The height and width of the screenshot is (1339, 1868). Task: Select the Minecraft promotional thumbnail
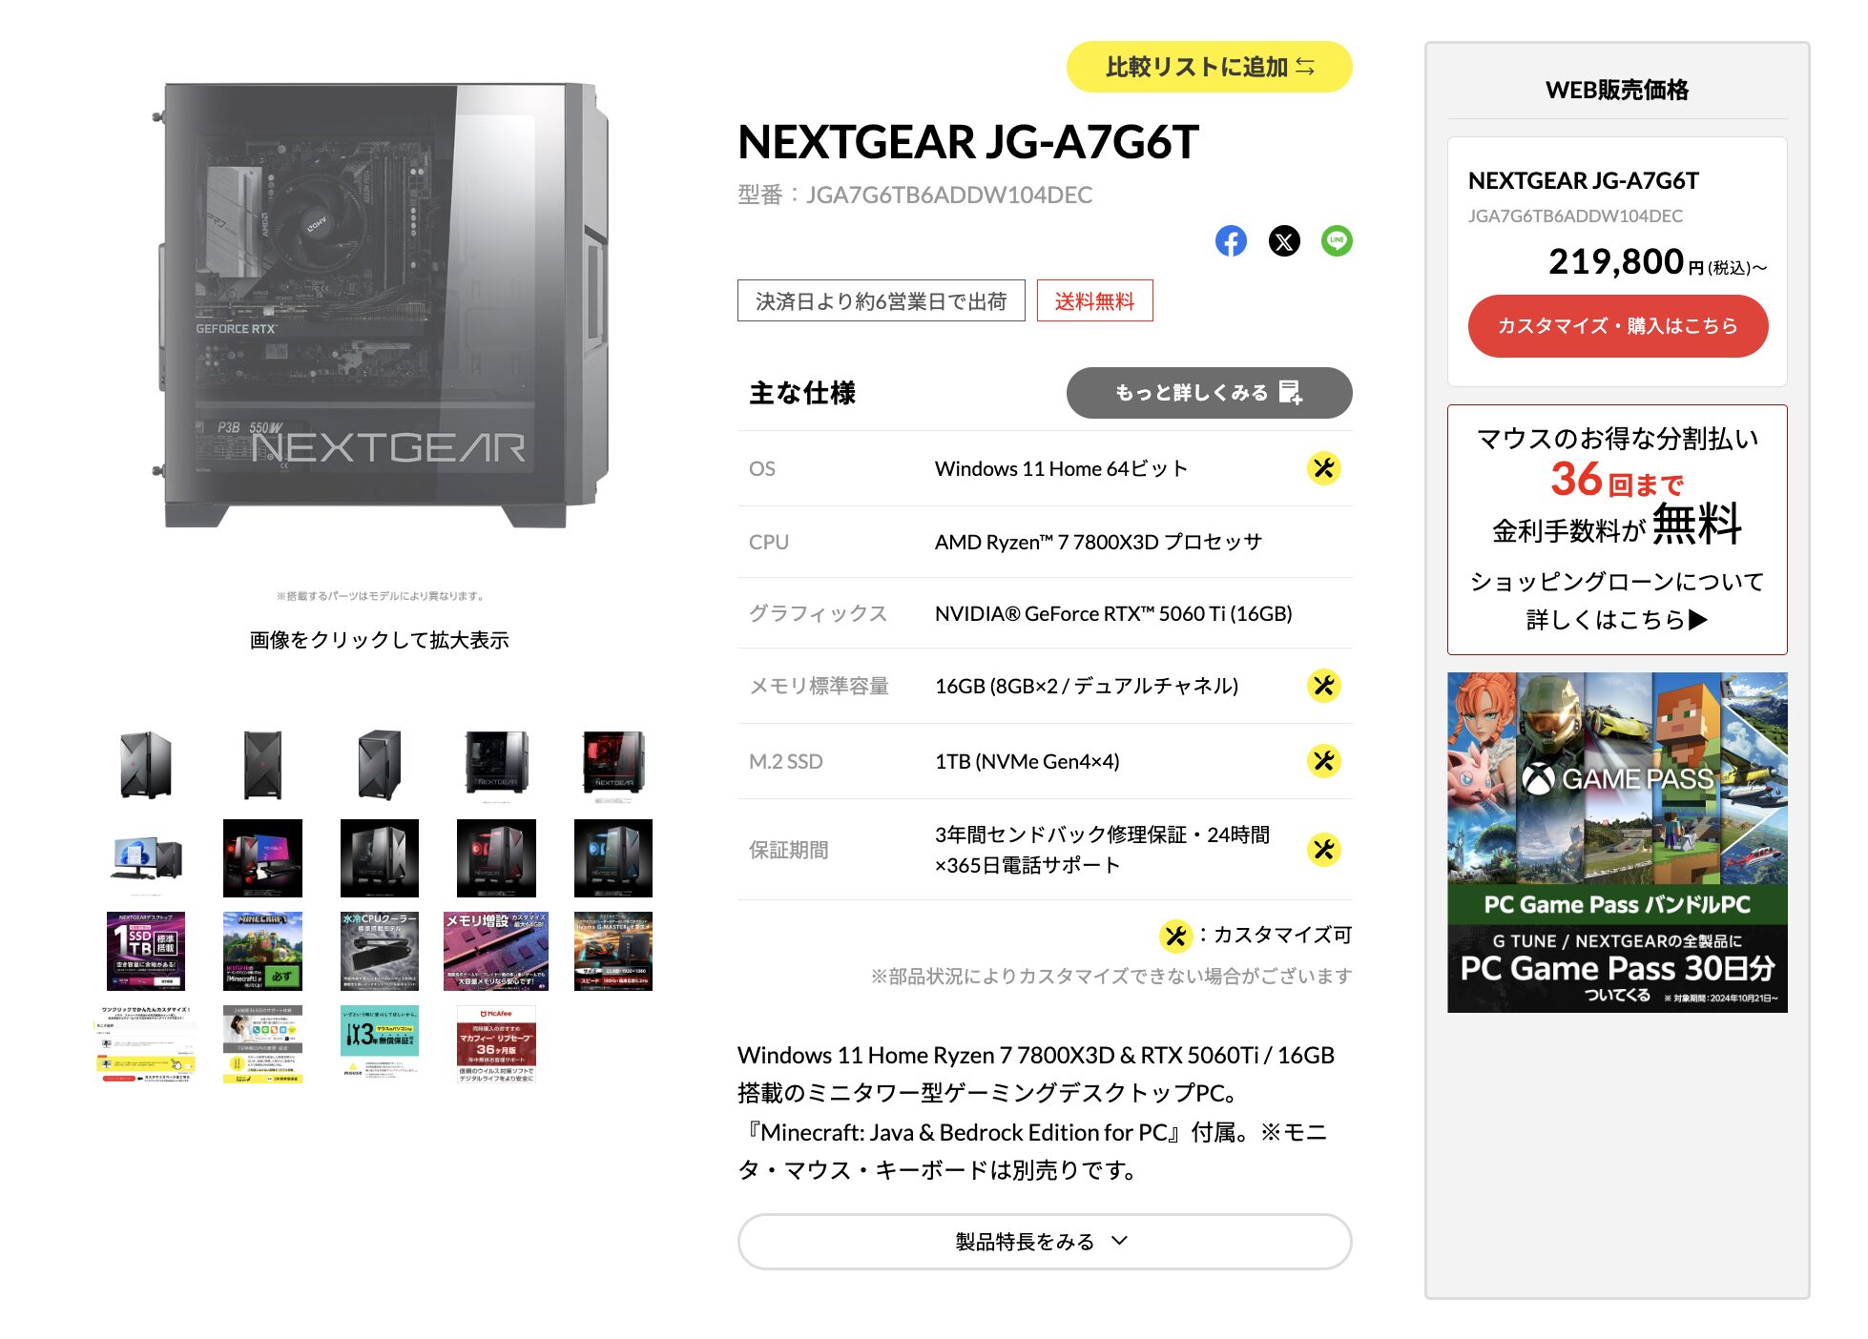coord(262,951)
